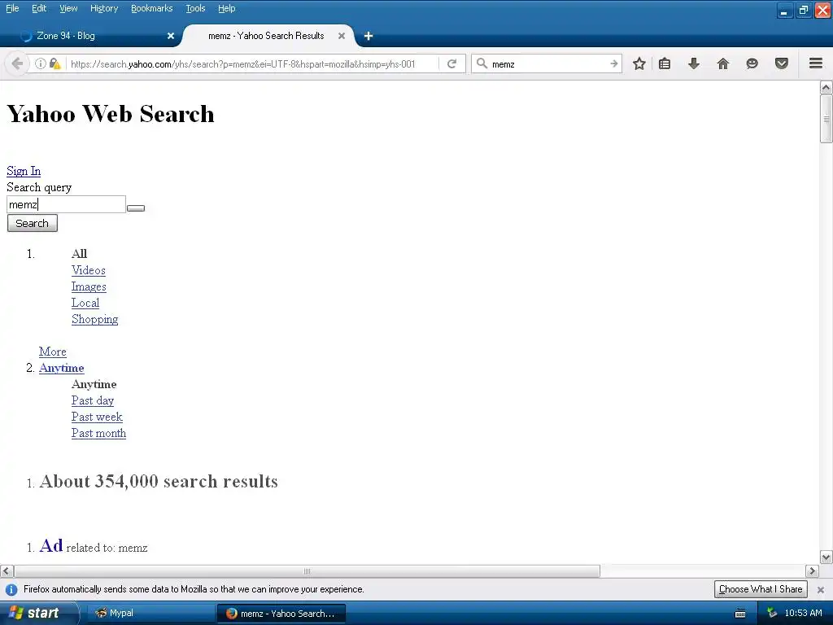This screenshot has height=625, width=833.
Task: Filter results by Past week
Action: [x=97, y=417]
